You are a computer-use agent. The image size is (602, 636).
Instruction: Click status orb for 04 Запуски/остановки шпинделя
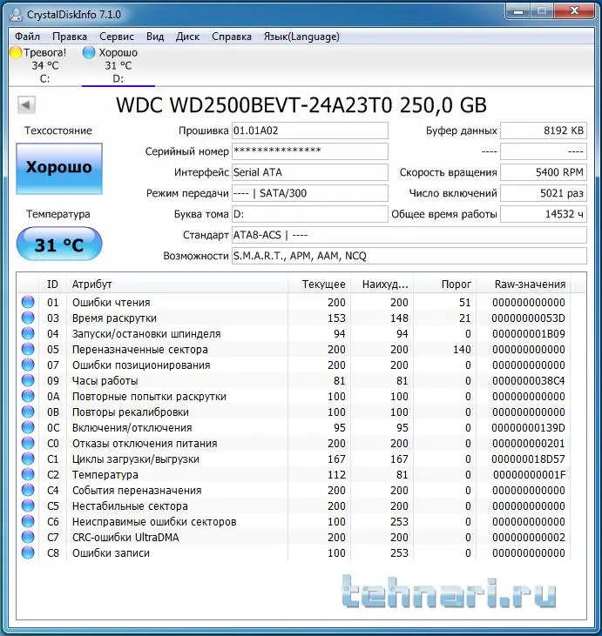[28, 333]
